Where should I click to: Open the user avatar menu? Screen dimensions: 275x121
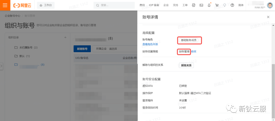[270, 5]
